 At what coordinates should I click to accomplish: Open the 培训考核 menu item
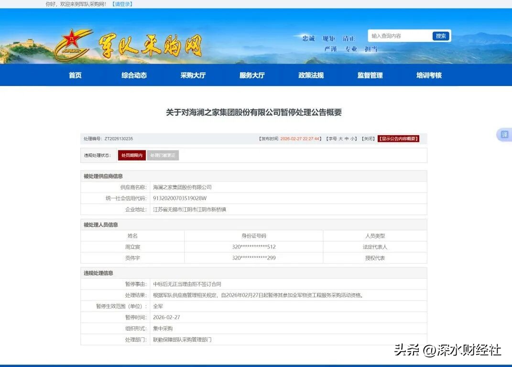pyautogui.click(x=429, y=75)
